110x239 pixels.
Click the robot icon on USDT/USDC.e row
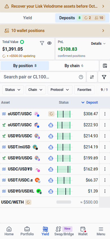tap(51, 180)
